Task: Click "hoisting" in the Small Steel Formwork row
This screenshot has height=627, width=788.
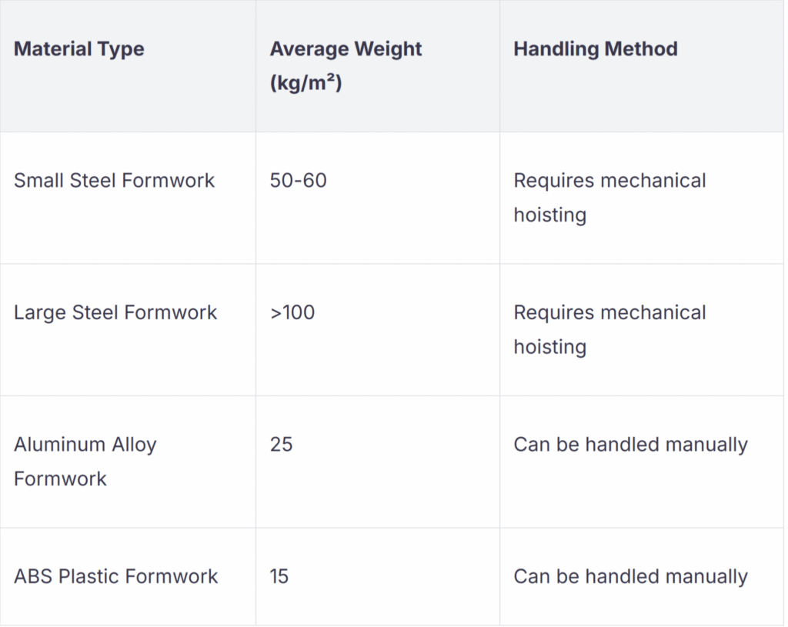Action: pyautogui.click(x=549, y=215)
